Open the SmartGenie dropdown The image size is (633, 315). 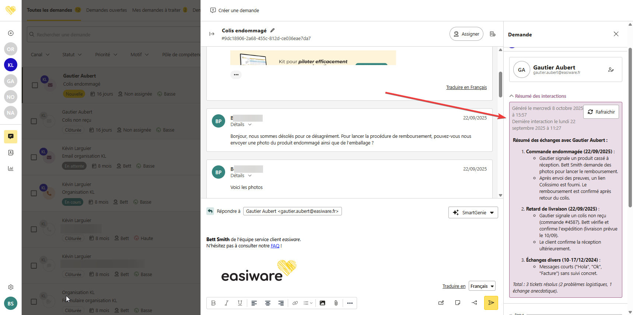[473, 212]
